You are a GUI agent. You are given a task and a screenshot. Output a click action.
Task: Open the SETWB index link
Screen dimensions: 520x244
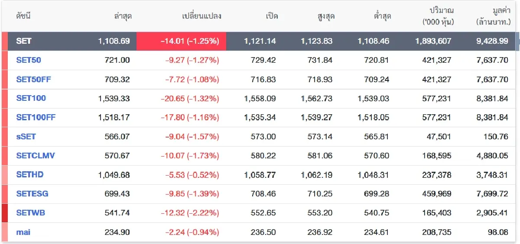tap(31, 212)
